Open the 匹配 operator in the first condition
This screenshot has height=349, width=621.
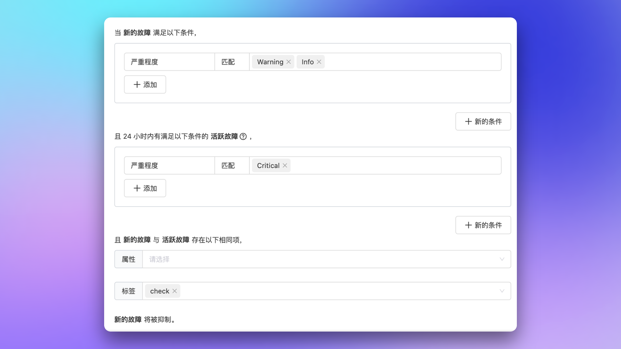232,62
